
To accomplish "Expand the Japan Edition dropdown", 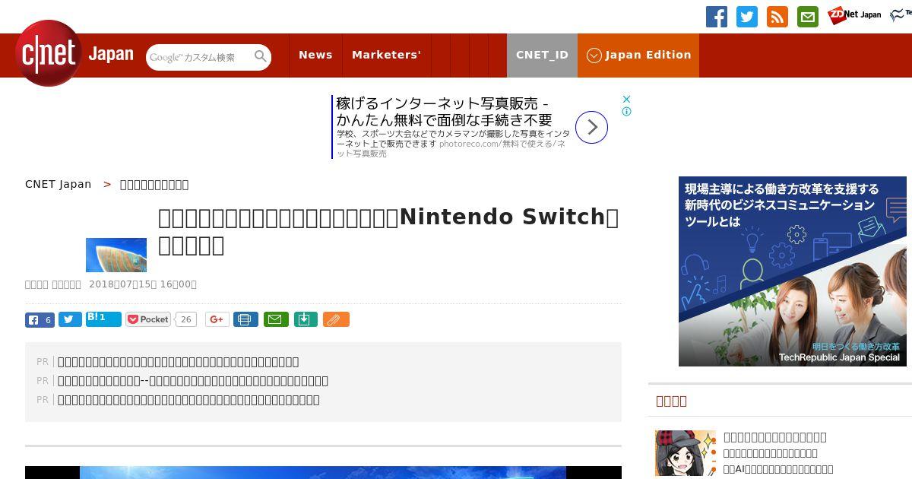I will (638, 55).
